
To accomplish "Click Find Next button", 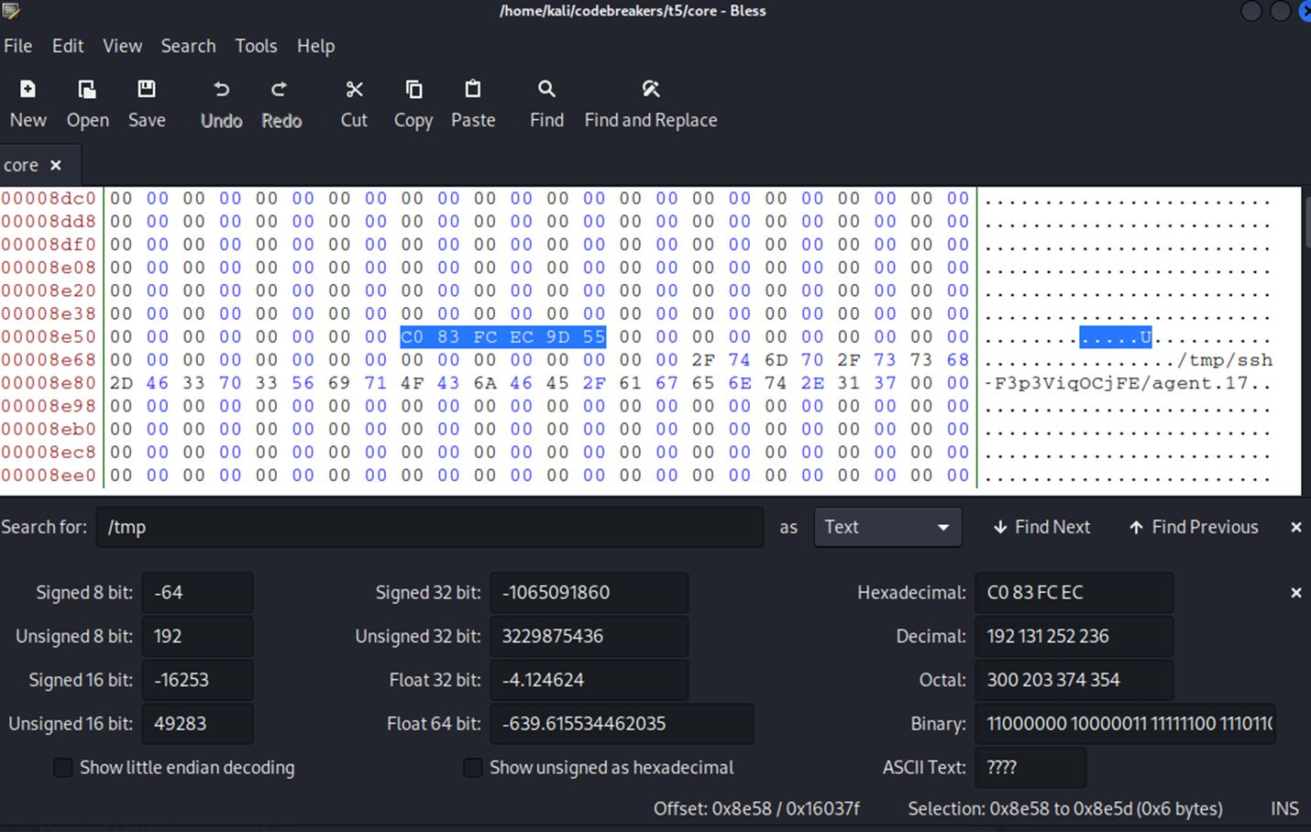I will pyautogui.click(x=1041, y=527).
